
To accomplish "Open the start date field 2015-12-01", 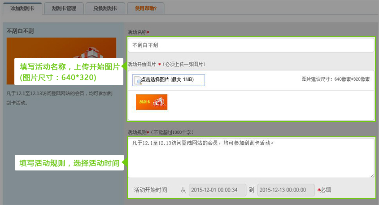I will (218, 190).
